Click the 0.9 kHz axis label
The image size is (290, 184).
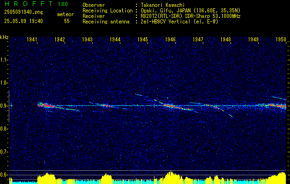3,106
